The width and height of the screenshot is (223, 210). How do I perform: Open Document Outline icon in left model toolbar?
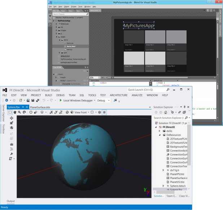(x=12, y=149)
